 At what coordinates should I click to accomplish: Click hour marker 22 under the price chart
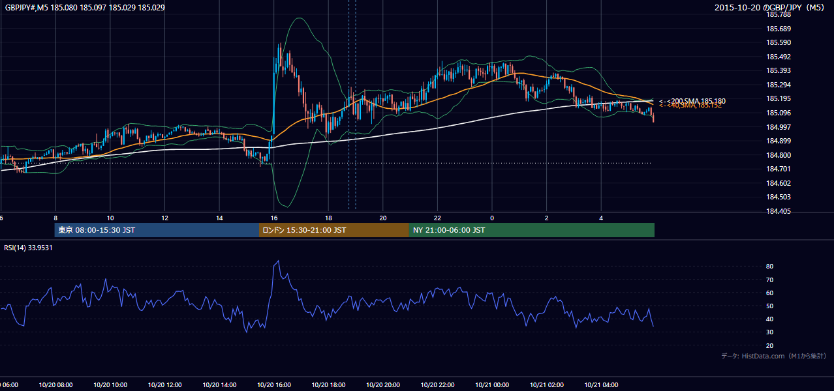pyautogui.click(x=437, y=218)
